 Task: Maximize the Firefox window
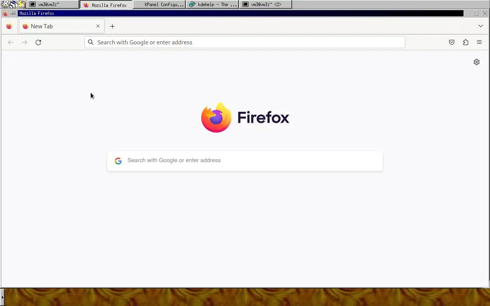pyautogui.click(x=476, y=13)
